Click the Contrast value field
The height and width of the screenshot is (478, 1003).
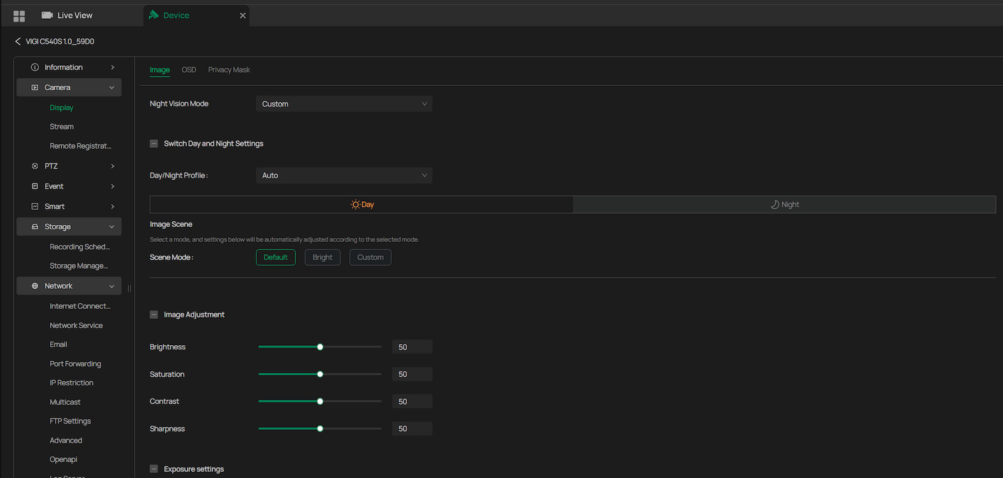pyautogui.click(x=412, y=402)
